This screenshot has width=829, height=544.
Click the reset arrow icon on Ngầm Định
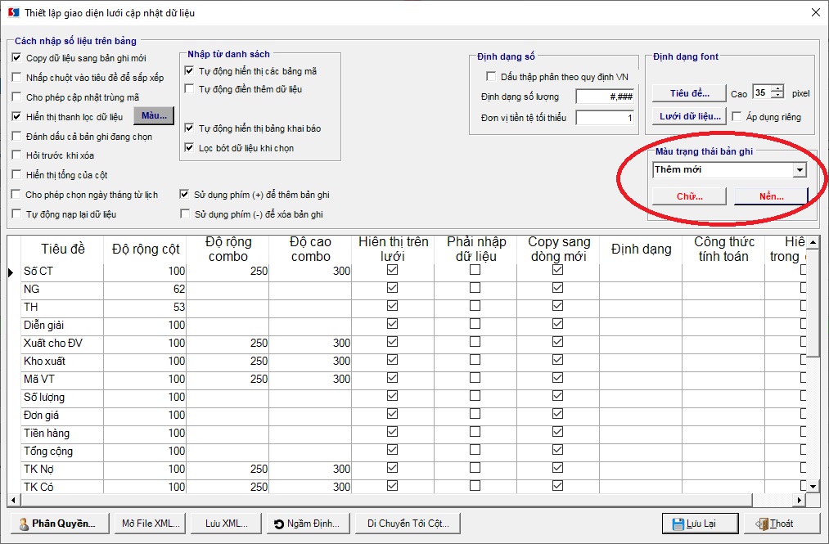(279, 524)
